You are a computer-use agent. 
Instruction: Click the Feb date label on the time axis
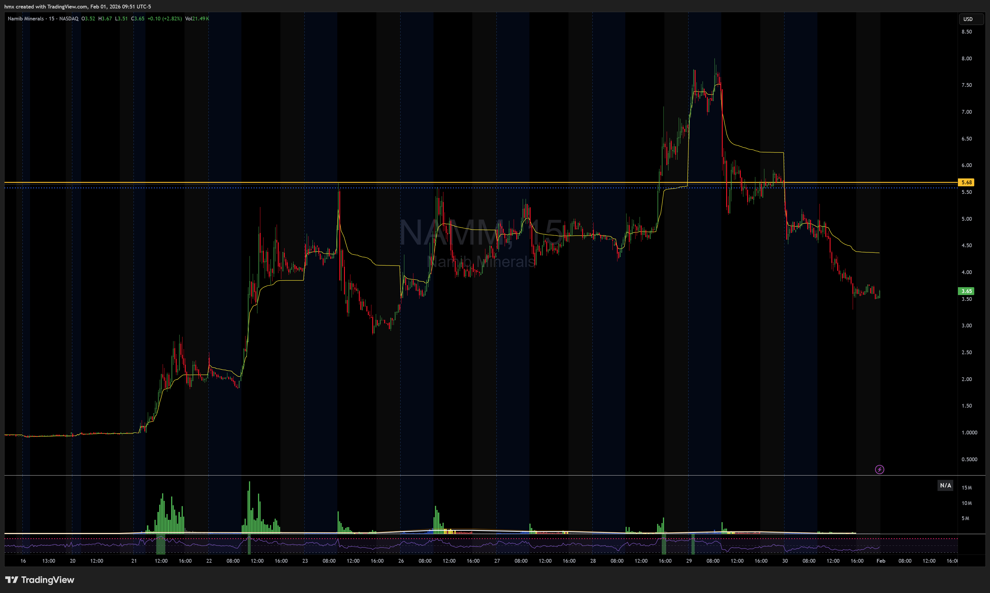tap(880, 561)
